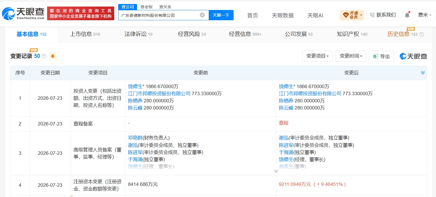
Task: Open the notification bell icon
Action: (407, 15)
